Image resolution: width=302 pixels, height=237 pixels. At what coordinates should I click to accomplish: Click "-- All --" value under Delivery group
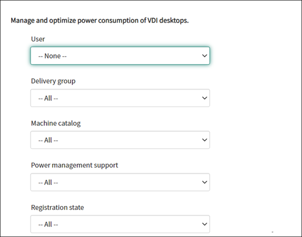tap(48, 98)
